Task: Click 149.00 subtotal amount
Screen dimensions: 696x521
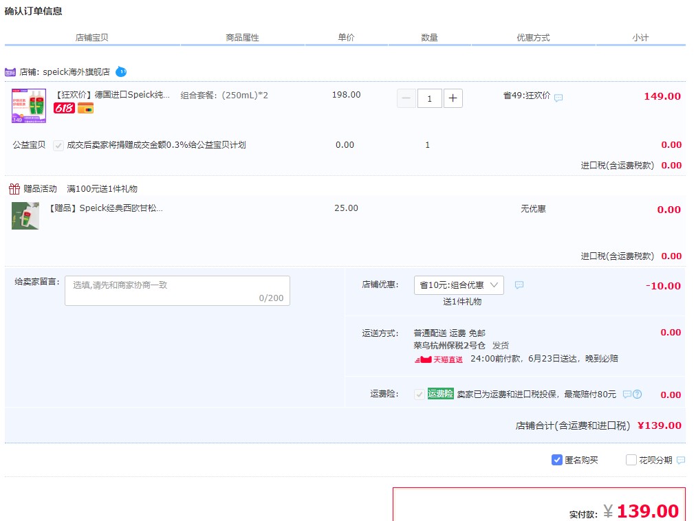Action: [662, 96]
